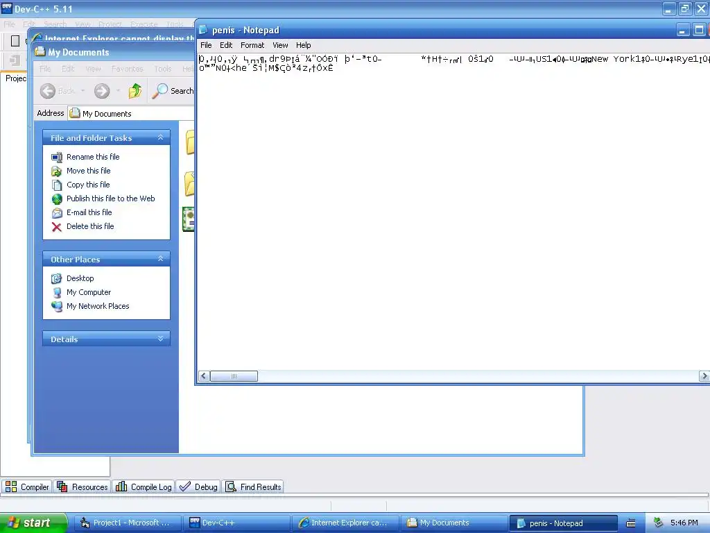Collapse the Other Places panel
The width and height of the screenshot is (710, 533).
pyautogui.click(x=160, y=259)
